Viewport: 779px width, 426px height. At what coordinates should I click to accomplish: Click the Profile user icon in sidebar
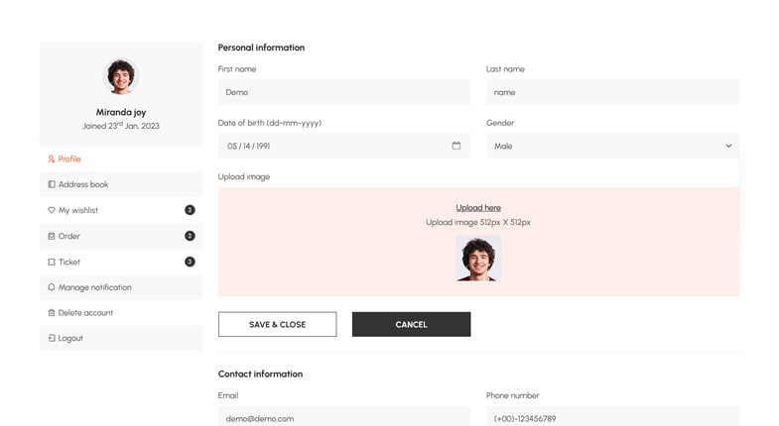click(x=52, y=159)
